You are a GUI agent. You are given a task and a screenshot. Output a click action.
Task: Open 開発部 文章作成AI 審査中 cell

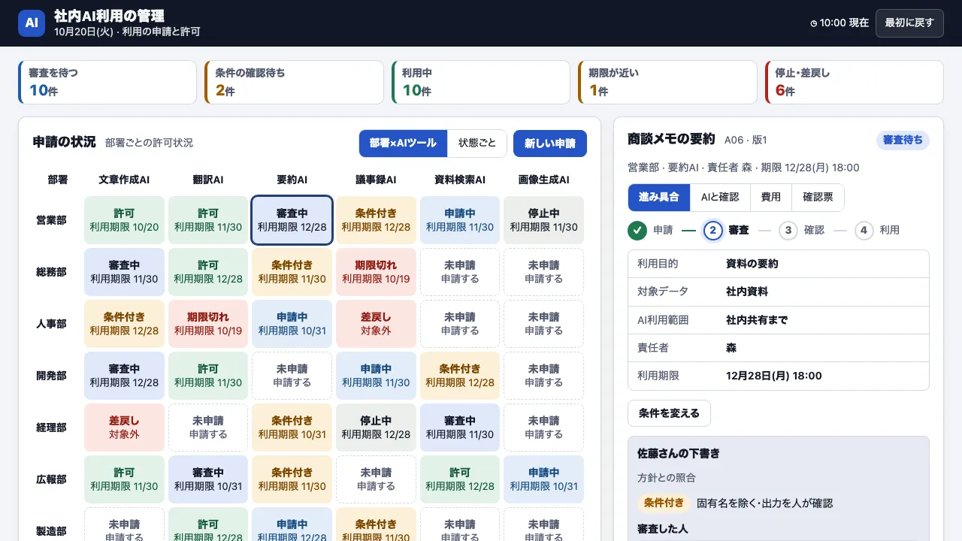(124, 376)
